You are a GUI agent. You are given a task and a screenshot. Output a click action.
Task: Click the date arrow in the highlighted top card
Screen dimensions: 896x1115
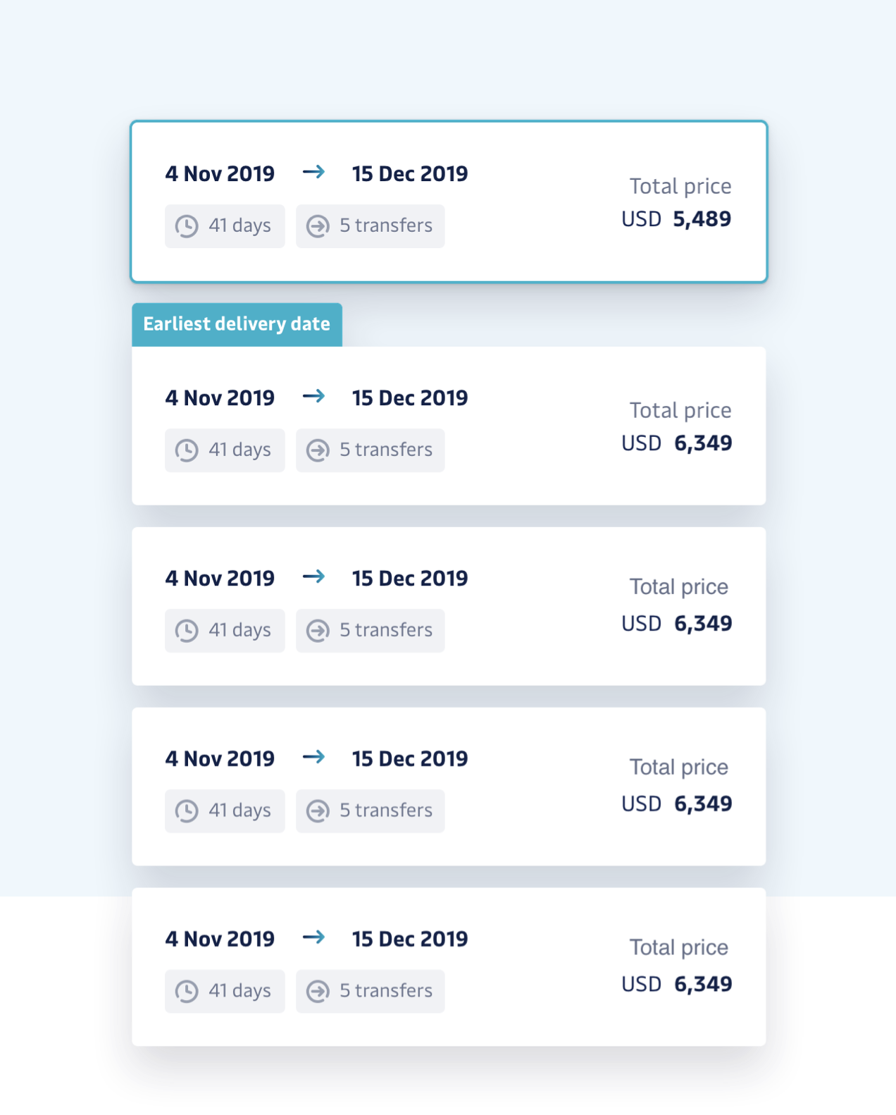(x=313, y=172)
